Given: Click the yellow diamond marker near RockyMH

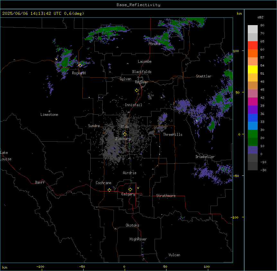Looking at the screenshot, I should [80, 65].
